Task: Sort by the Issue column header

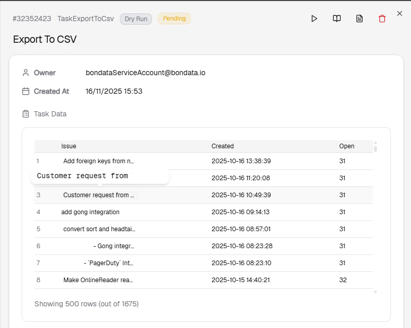Action: click(68, 146)
